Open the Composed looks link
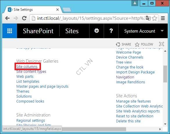170x134 pixels. pos(30,101)
